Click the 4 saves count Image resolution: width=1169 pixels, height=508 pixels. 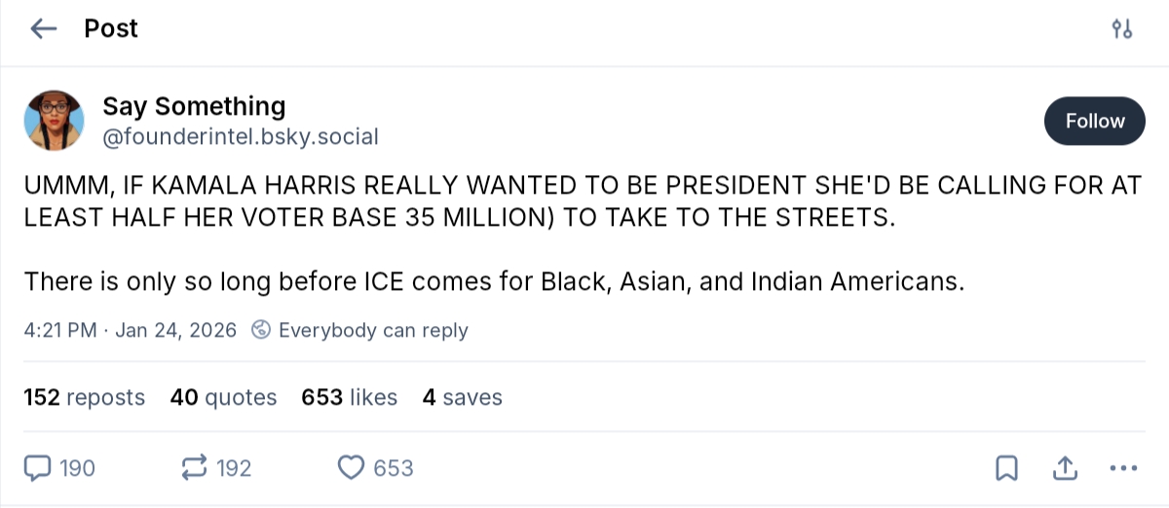(462, 397)
